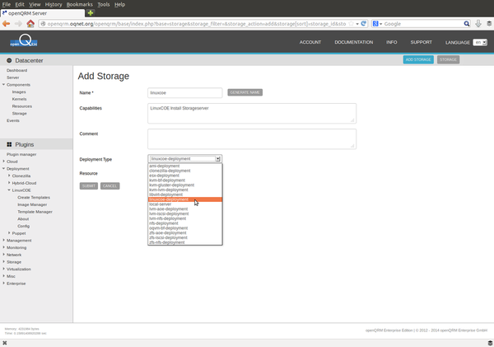Click the Deployment Type dropdown arrow
The width and height of the screenshot is (494, 347).
tap(217, 159)
